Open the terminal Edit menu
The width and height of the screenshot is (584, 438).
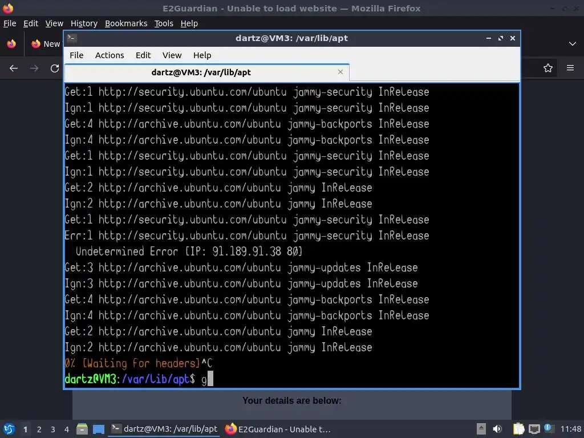(x=143, y=55)
